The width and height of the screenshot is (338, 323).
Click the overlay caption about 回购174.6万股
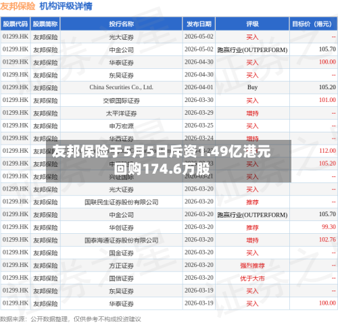[x=168, y=161]
